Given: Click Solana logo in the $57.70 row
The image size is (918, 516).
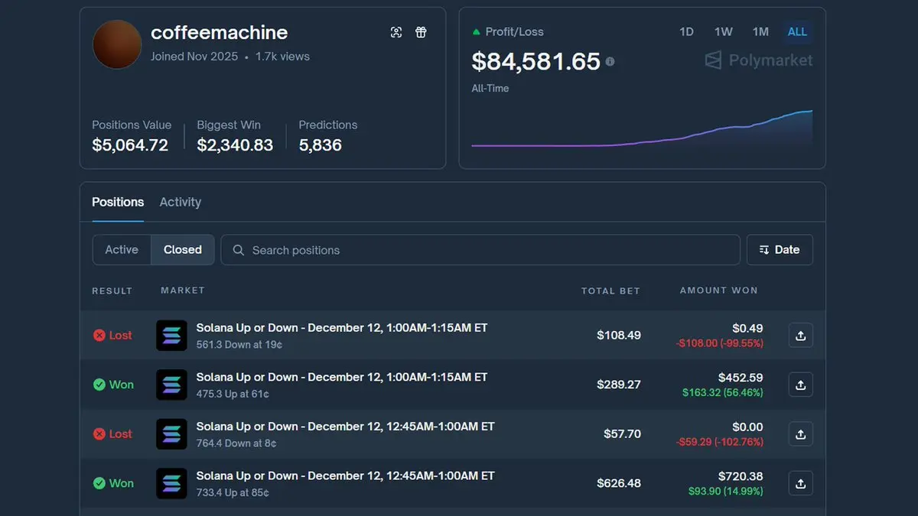Looking at the screenshot, I should click(x=171, y=434).
